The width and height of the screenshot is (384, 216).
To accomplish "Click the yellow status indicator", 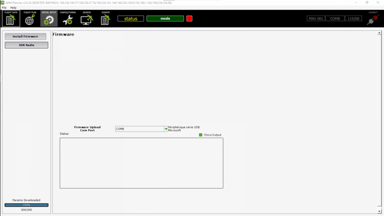I will [x=131, y=18].
